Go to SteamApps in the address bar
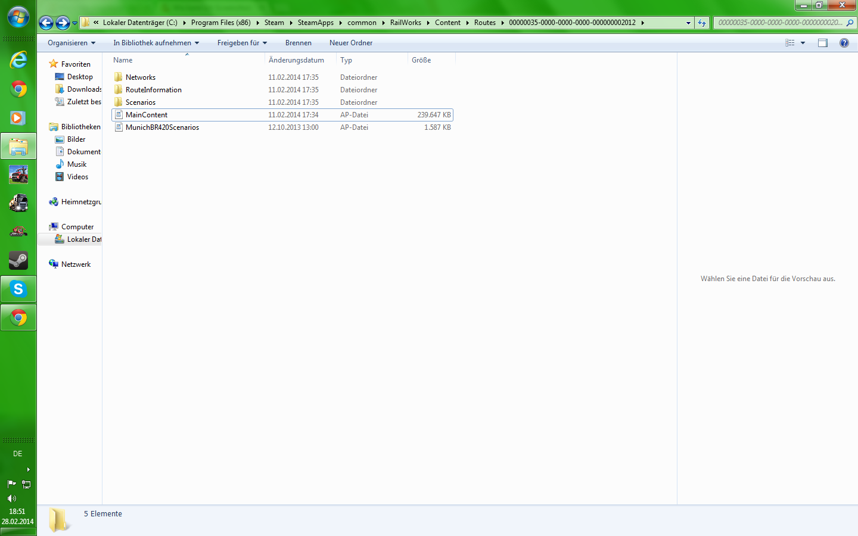The image size is (858, 536). pyautogui.click(x=316, y=23)
